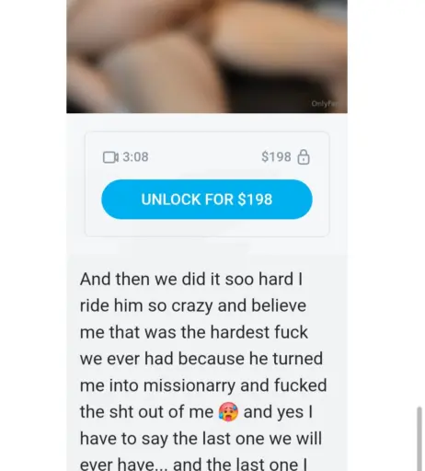
Task: Click the partially visible last message line
Action: 193,465
